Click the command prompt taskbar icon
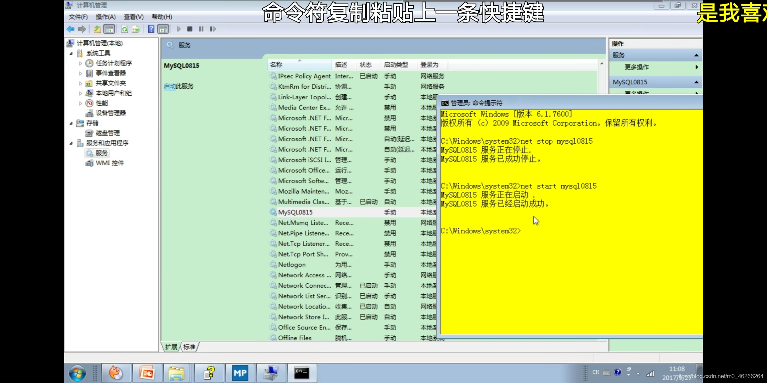The image size is (767, 383). [x=301, y=373]
